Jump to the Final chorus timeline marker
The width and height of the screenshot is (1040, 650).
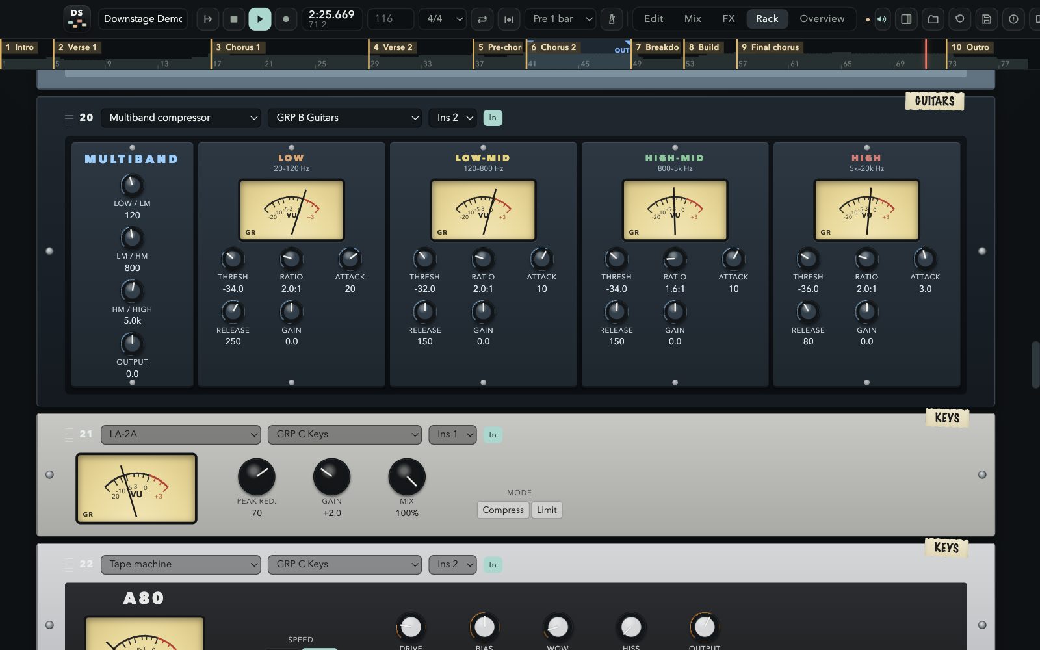[770, 47]
